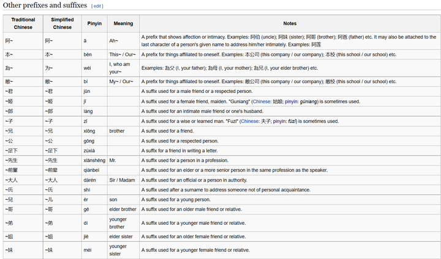Image resolution: width=441 pixels, height=259 pixels.
Task: Click note about older female friend or relative
Action: coord(194,236)
